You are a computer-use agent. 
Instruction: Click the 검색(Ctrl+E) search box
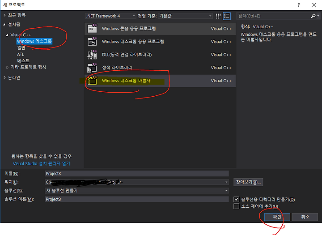(274, 16)
